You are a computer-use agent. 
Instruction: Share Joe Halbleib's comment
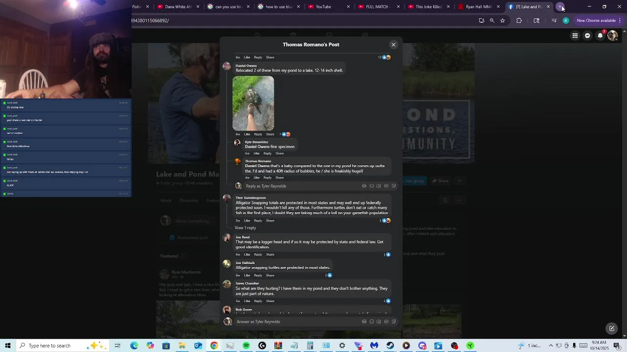[270, 275]
